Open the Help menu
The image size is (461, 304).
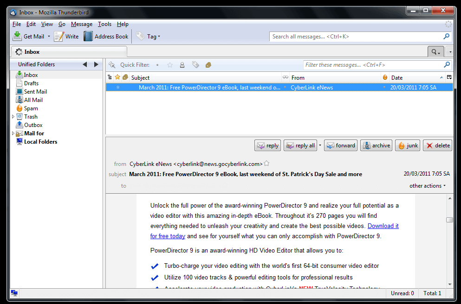123,24
